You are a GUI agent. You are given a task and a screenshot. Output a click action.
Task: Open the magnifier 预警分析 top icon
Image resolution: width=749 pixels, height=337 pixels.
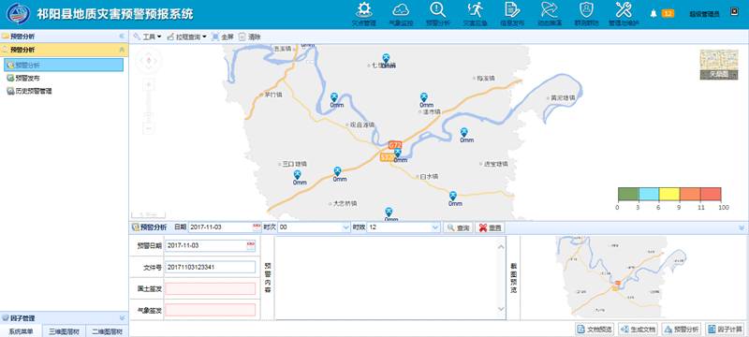click(x=437, y=10)
